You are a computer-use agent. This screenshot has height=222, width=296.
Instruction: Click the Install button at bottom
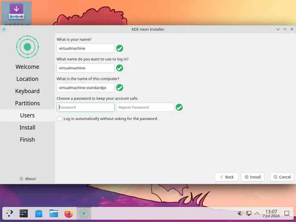pos(253,177)
